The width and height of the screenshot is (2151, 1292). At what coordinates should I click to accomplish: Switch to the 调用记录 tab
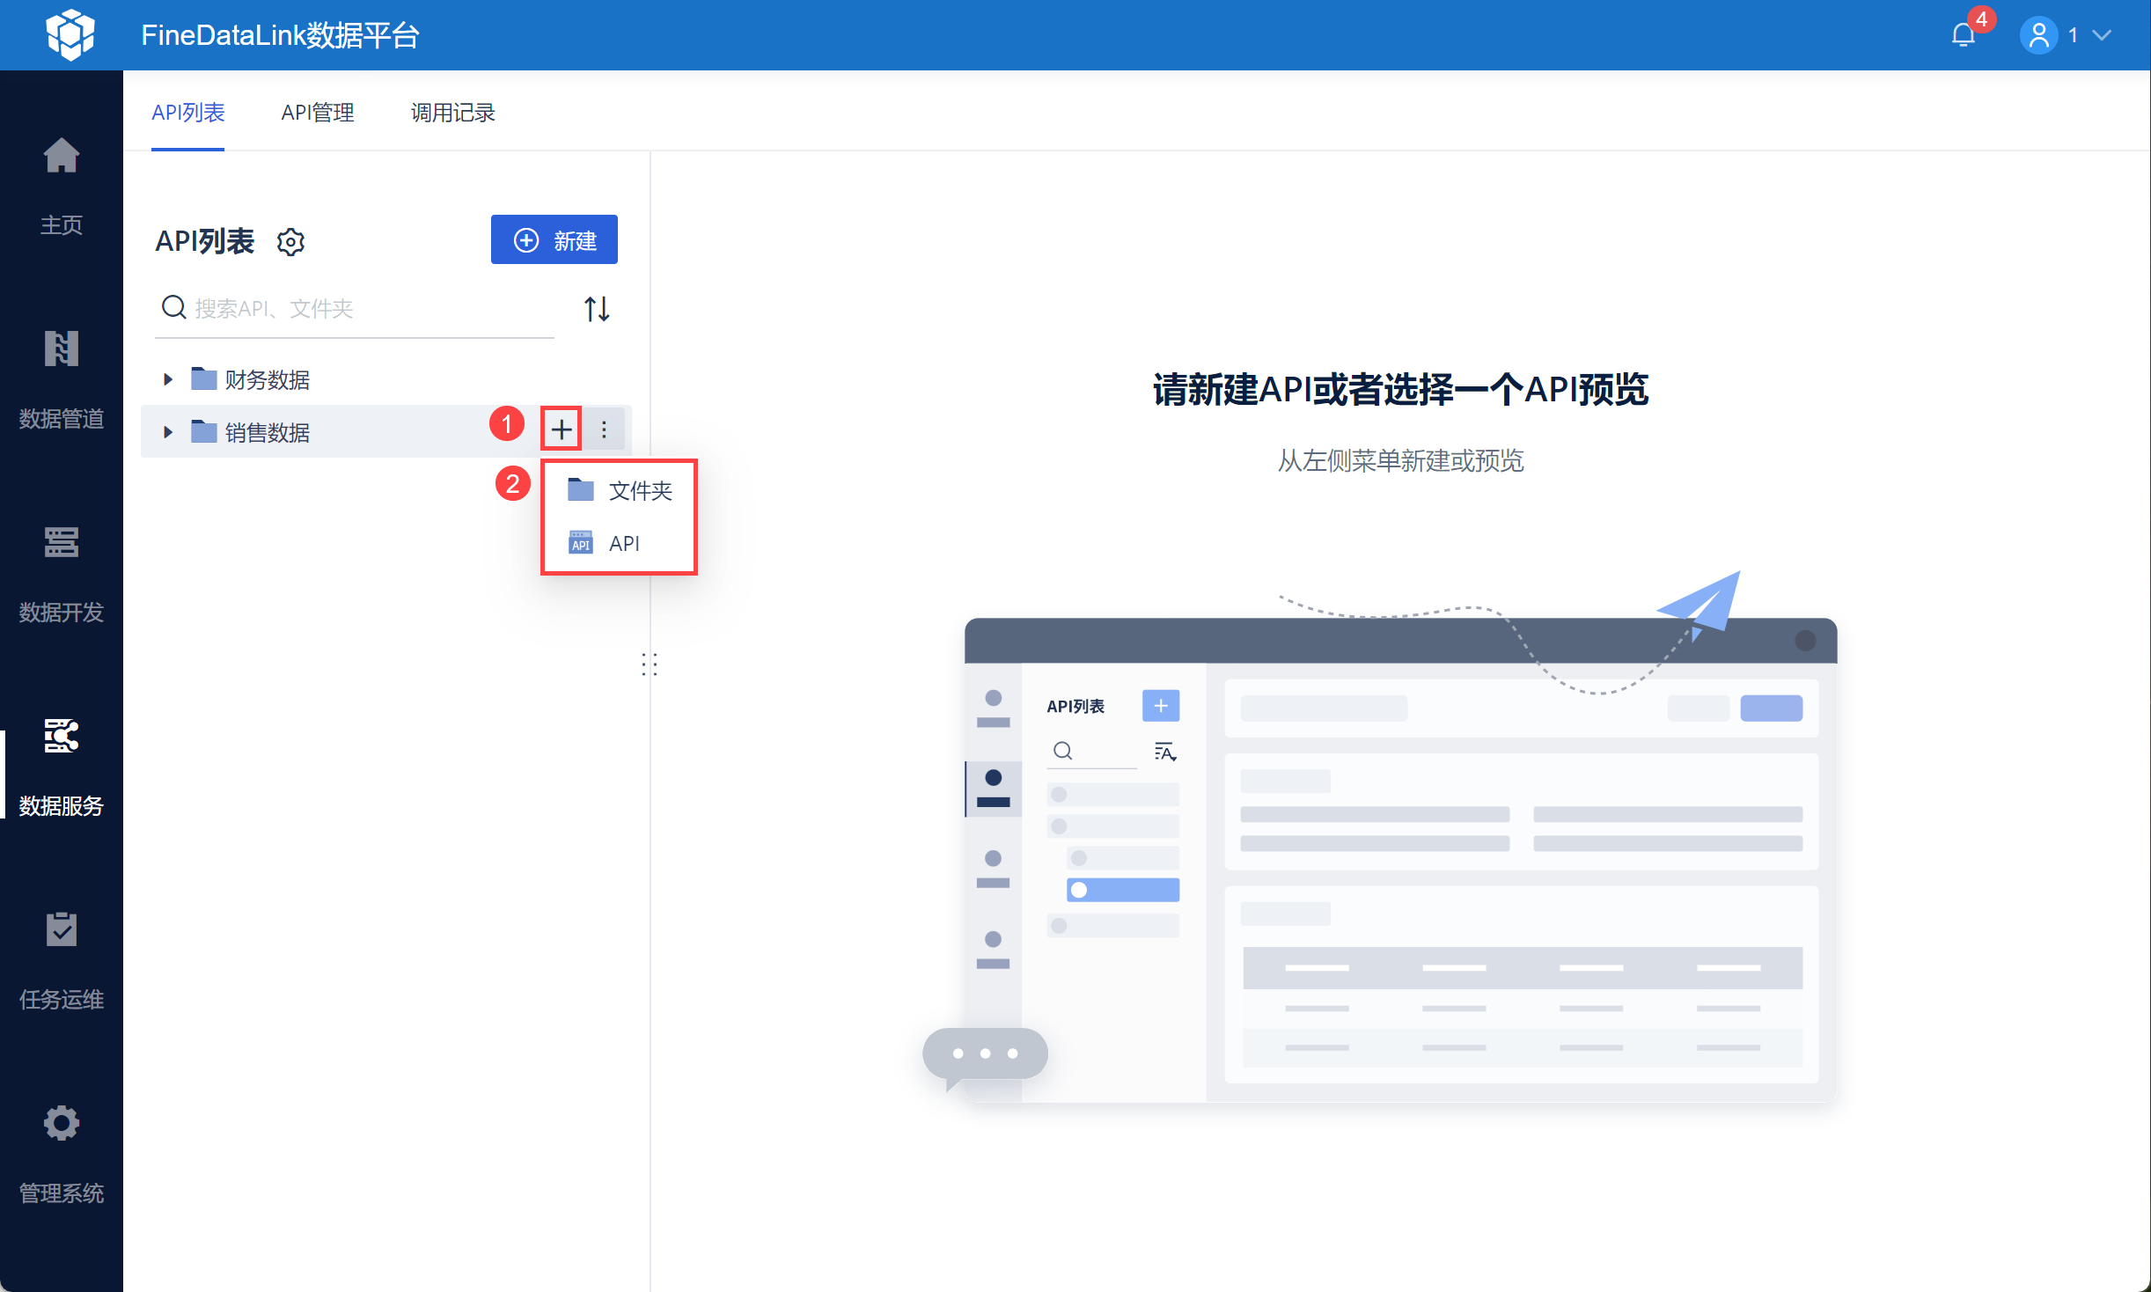(452, 112)
